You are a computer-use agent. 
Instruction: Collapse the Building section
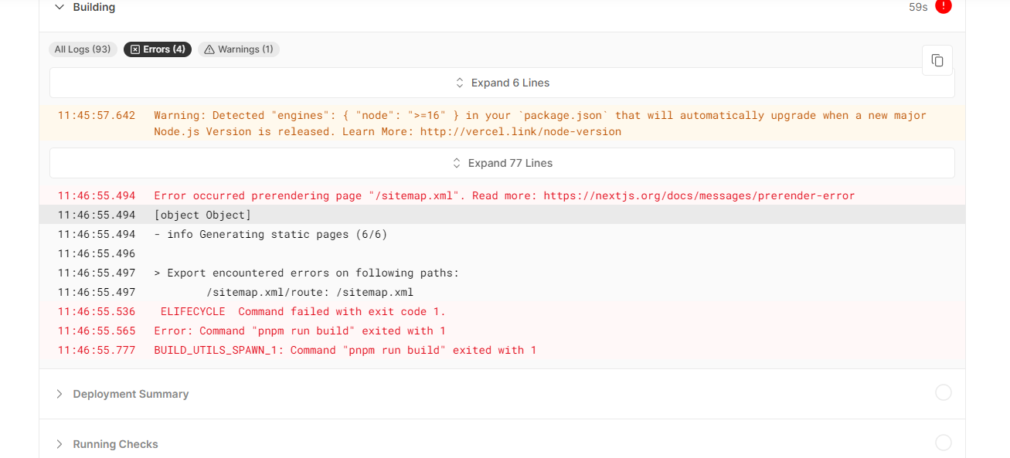click(x=59, y=6)
